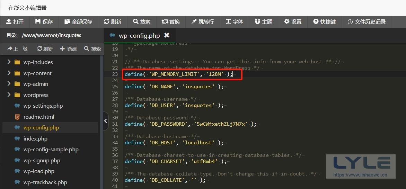Show 快捷键 keyboard shortcuts help
Screen dimensions: 406x189
pos(325,21)
